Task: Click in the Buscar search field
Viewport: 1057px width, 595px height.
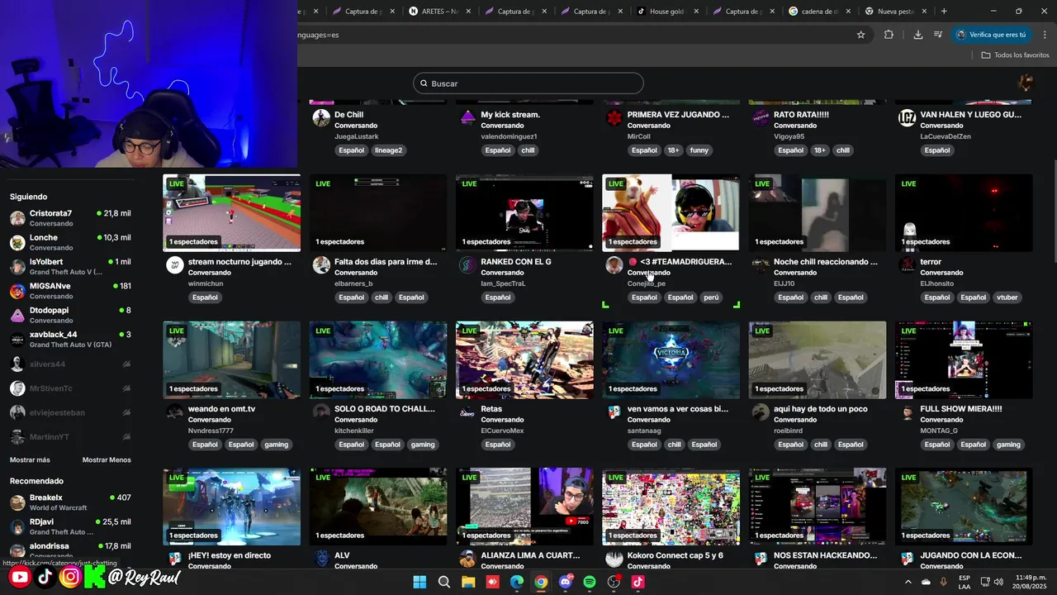Action: point(528,83)
